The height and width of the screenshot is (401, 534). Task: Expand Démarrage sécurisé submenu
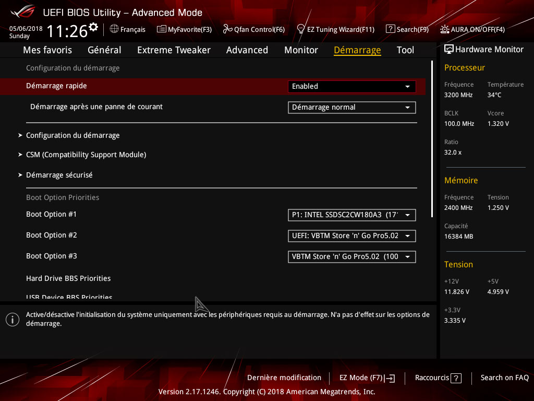tap(59, 175)
